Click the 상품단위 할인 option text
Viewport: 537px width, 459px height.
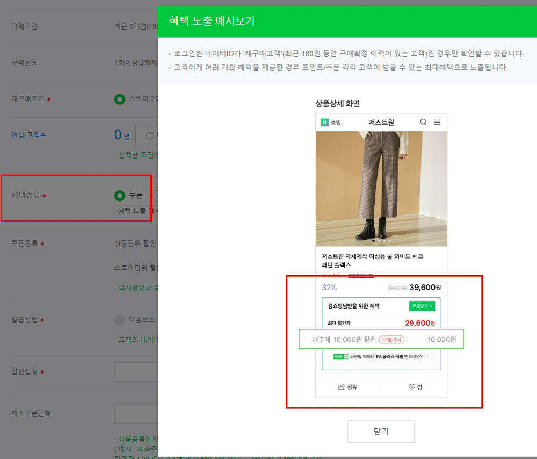[x=136, y=243]
